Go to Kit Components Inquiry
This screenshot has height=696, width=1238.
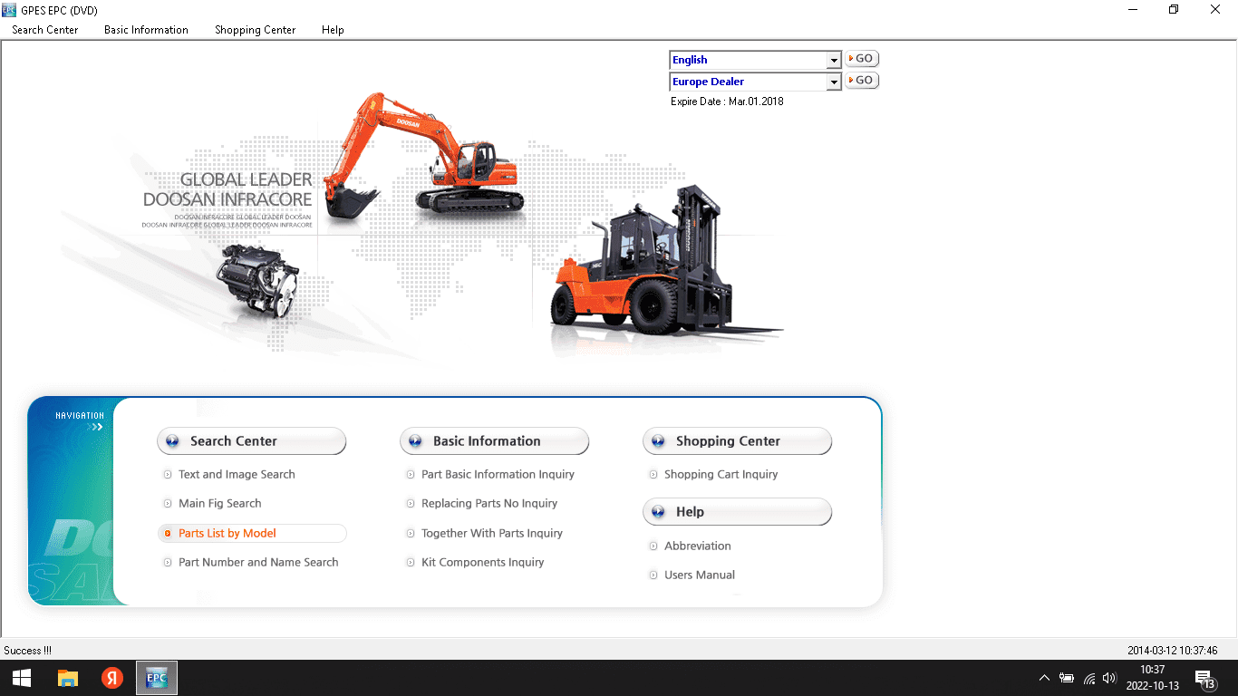482,563
